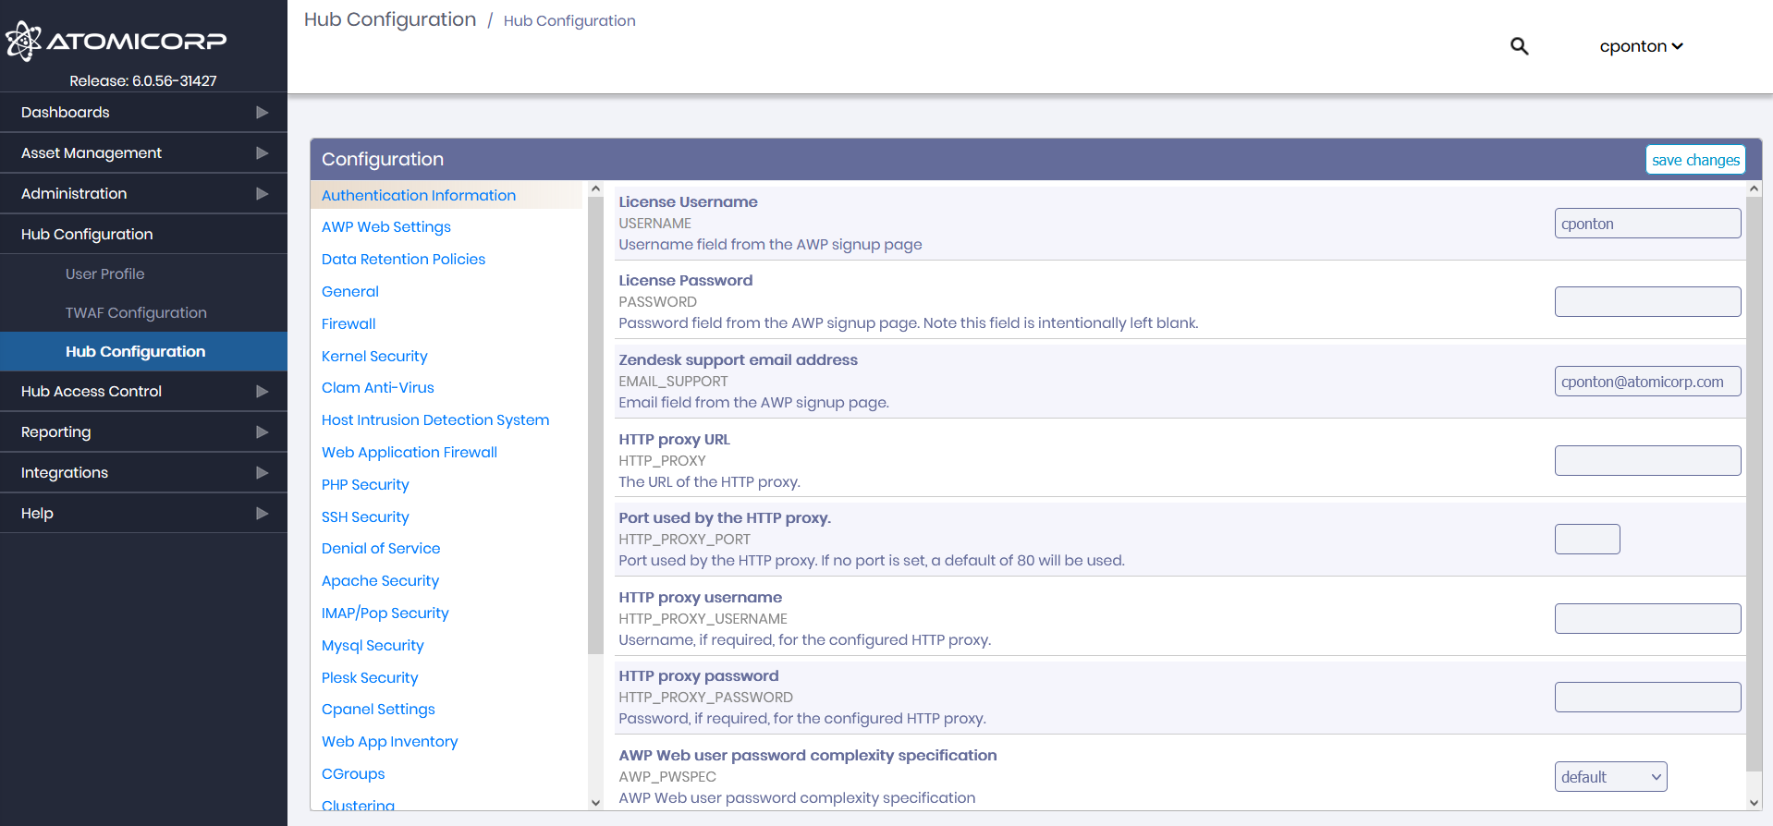Click the 'Release: 6.0.56-31427' text
Screen dimensions: 1773x826
143,81
